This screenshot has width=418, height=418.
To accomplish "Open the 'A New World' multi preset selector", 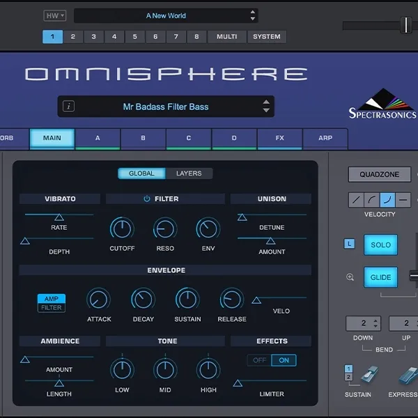I will tap(166, 15).
